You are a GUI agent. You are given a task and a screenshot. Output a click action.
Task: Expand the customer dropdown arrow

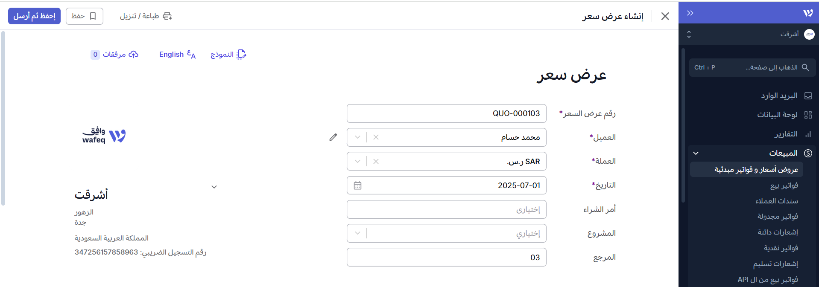[358, 137]
